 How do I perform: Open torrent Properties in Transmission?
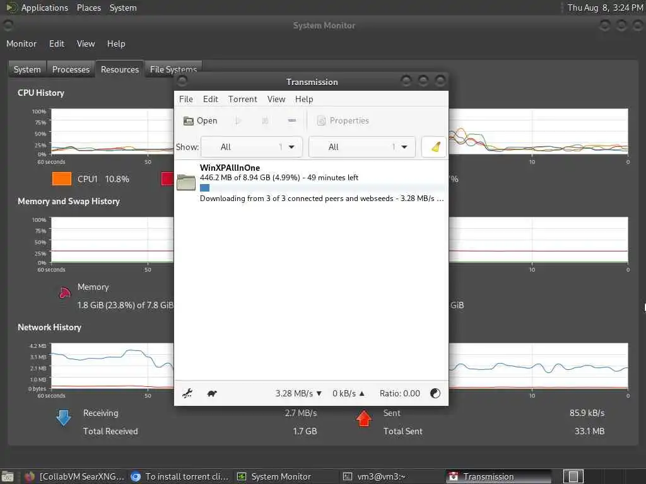(x=343, y=120)
